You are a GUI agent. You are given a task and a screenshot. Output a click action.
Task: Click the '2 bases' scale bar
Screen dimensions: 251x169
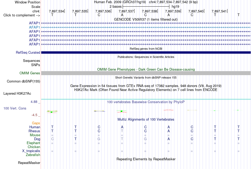tap(146, 7)
